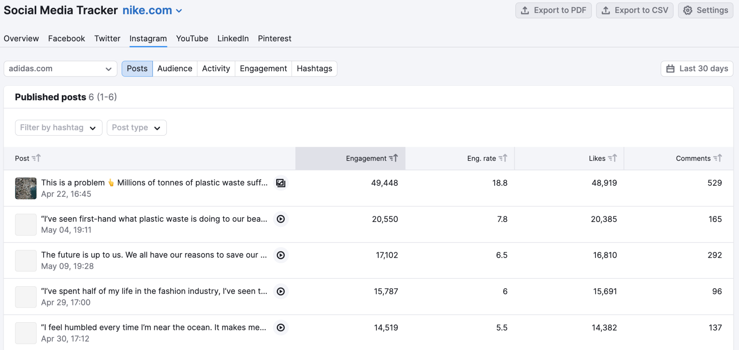Image resolution: width=739 pixels, height=350 pixels.
Task: Click engagement value 49,448
Action: coord(384,183)
